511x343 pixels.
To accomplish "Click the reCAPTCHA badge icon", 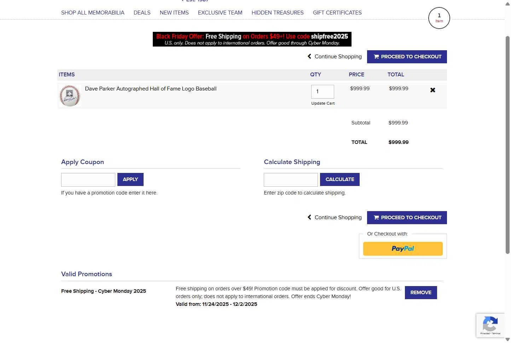I will click(490, 325).
